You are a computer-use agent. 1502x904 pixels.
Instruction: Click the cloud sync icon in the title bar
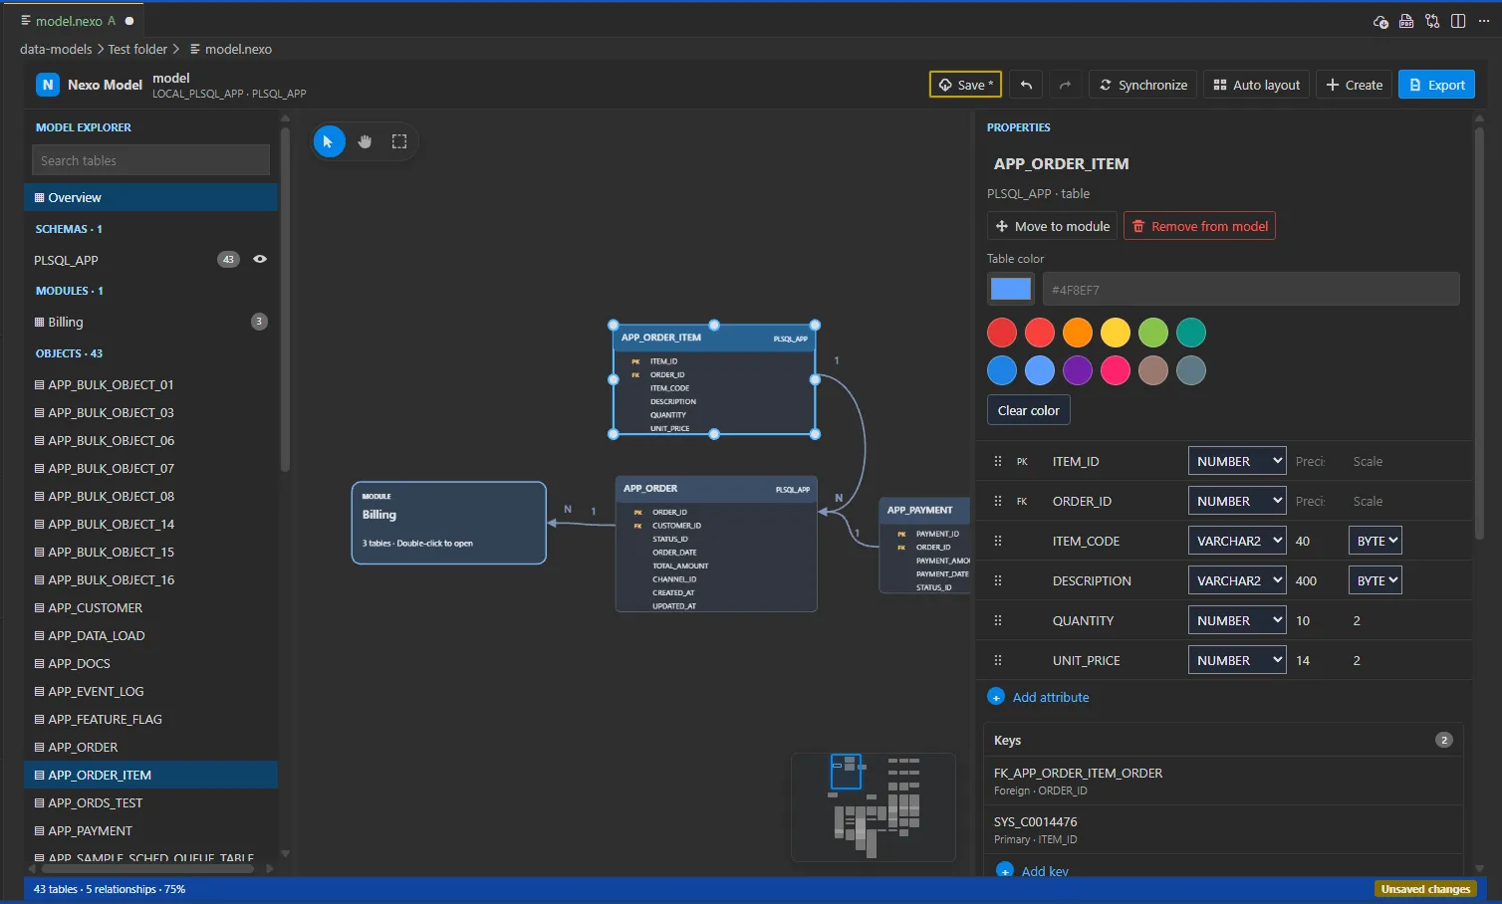tap(1380, 21)
